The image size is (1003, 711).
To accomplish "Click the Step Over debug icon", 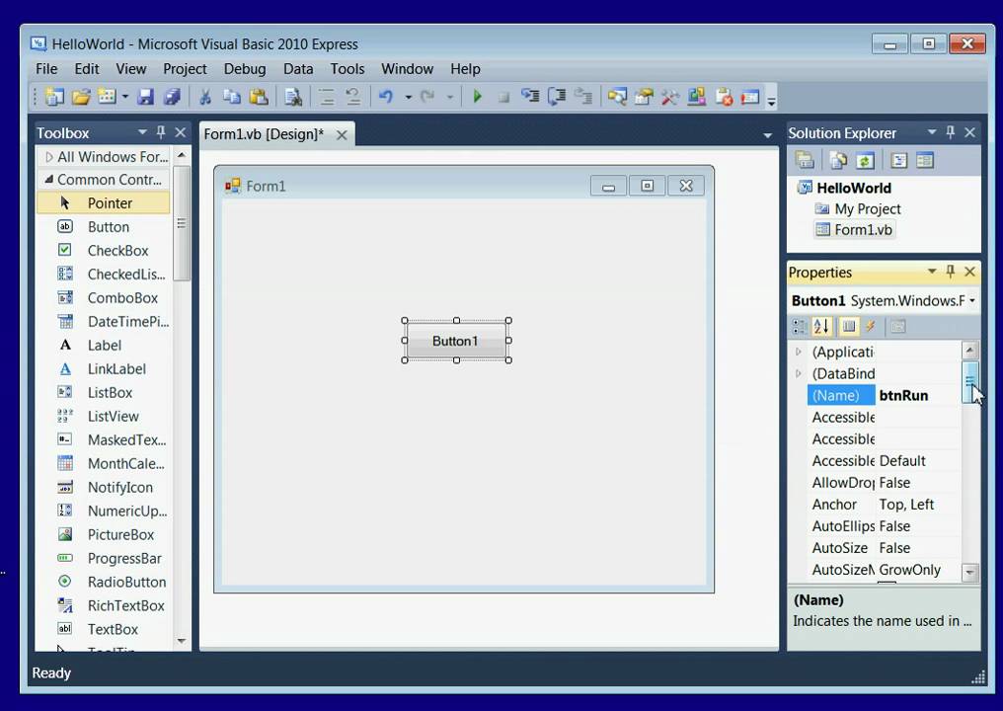I will click(x=557, y=97).
